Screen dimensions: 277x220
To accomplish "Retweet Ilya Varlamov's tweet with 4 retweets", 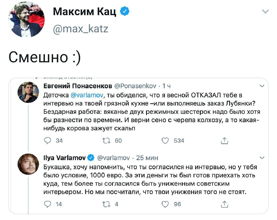I will pyautogui.click(x=106, y=204).
